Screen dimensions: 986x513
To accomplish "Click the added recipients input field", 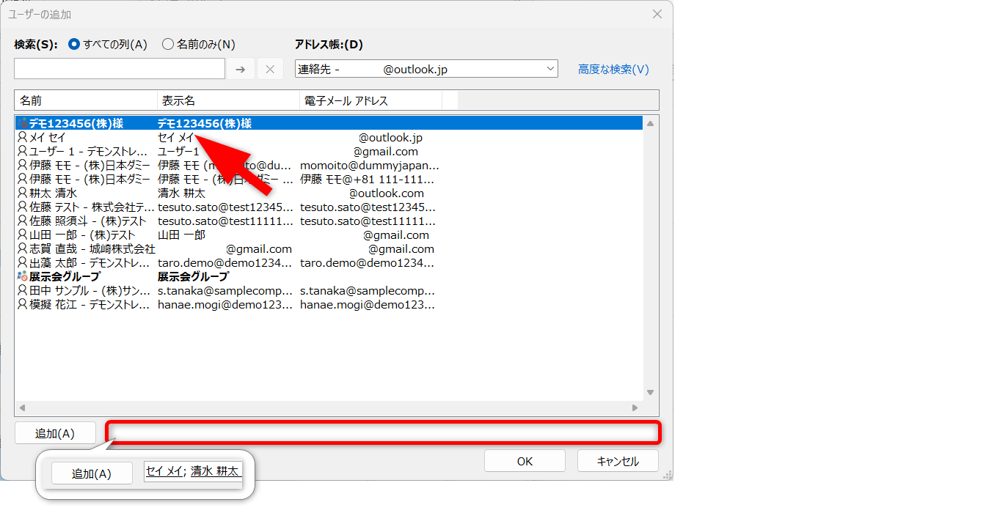I will [x=383, y=432].
